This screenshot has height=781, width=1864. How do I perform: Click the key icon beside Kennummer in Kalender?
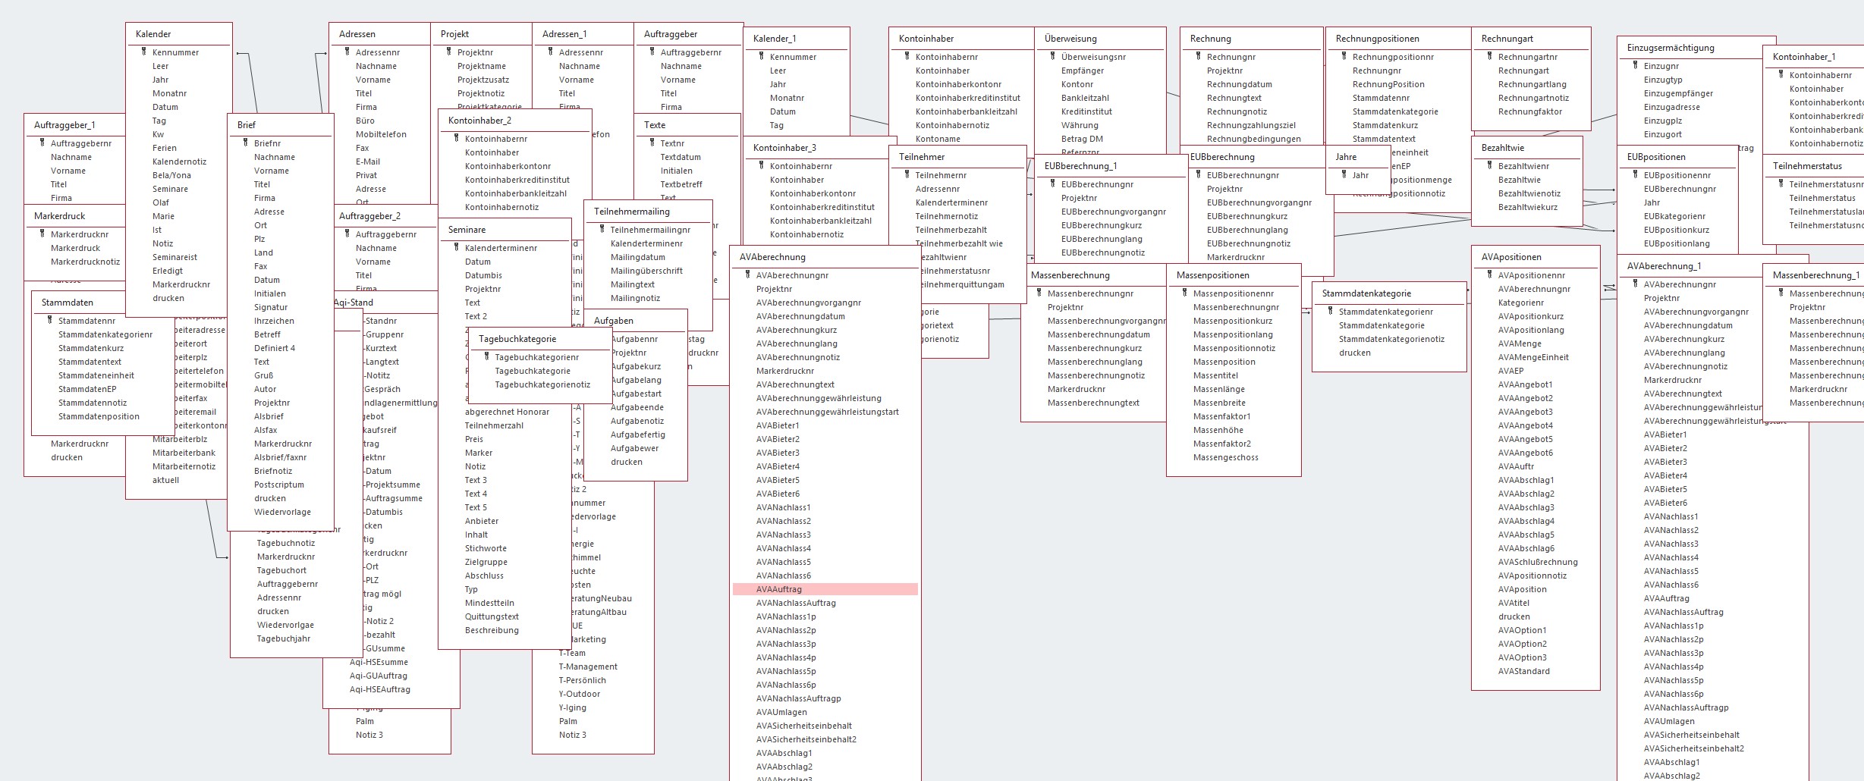(x=143, y=52)
